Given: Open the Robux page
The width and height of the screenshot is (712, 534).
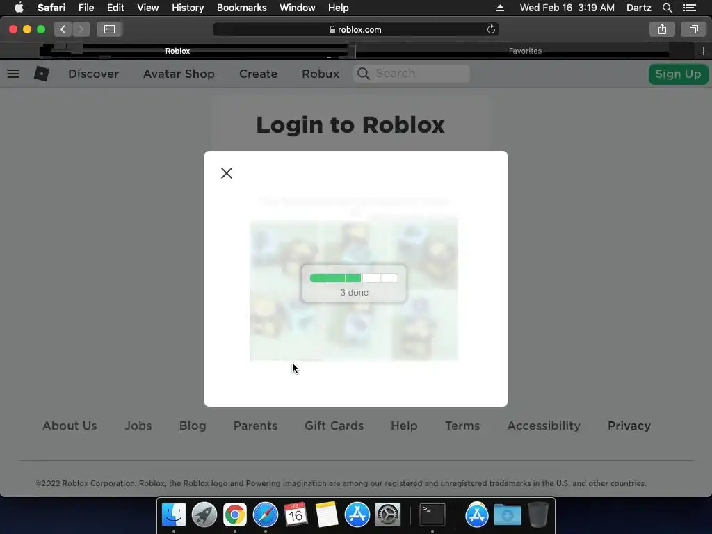Looking at the screenshot, I should pyautogui.click(x=320, y=74).
